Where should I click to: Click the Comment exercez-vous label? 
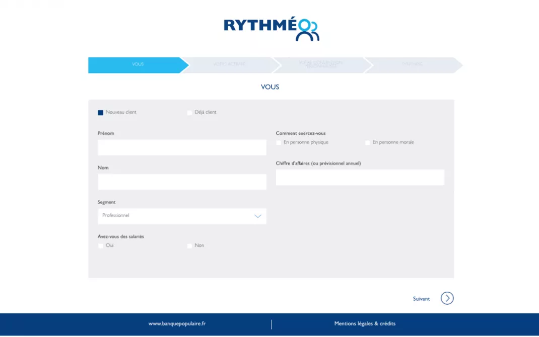(300, 133)
